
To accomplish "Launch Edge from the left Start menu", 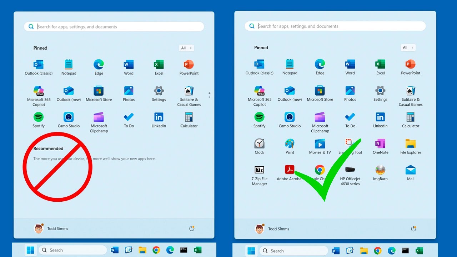I will [x=99, y=67].
